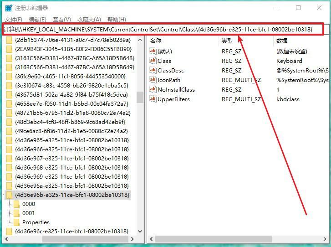
Task: Click the (默认) default value icon
Action: point(153,51)
